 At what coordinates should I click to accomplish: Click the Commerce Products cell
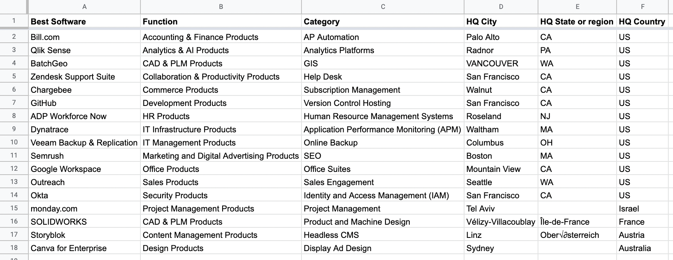tap(221, 90)
